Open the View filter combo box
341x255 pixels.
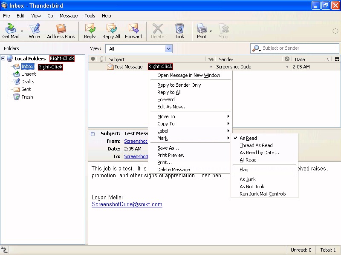[139, 48]
